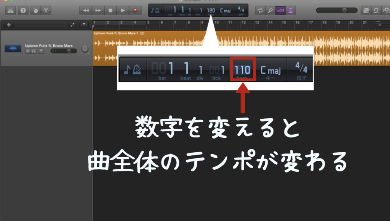This screenshot has width=390, height=221.
Task: Click the Uptown Funk track volume slider
Action: (64, 51)
